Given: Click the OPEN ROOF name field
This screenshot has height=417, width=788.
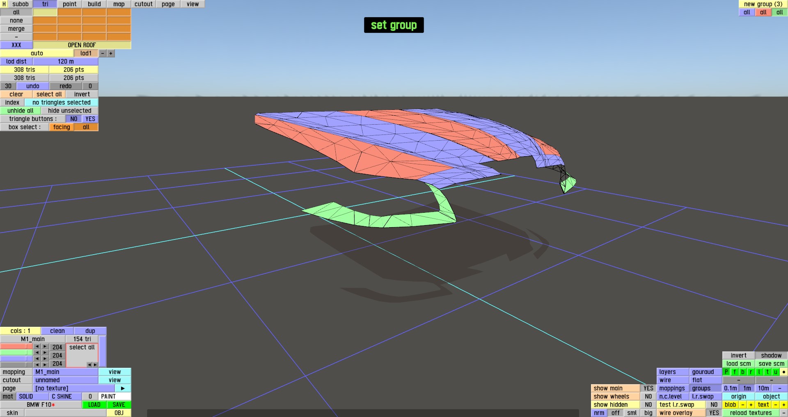Looking at the screenshot, I should pos(82,45).
